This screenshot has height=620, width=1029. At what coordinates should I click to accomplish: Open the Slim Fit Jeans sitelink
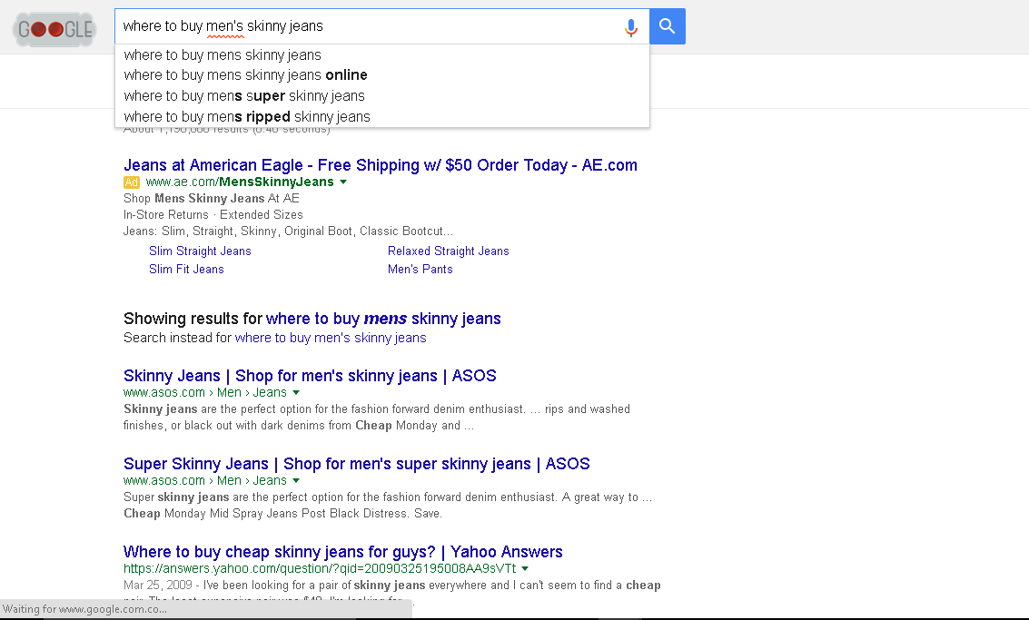pos(186,269)
